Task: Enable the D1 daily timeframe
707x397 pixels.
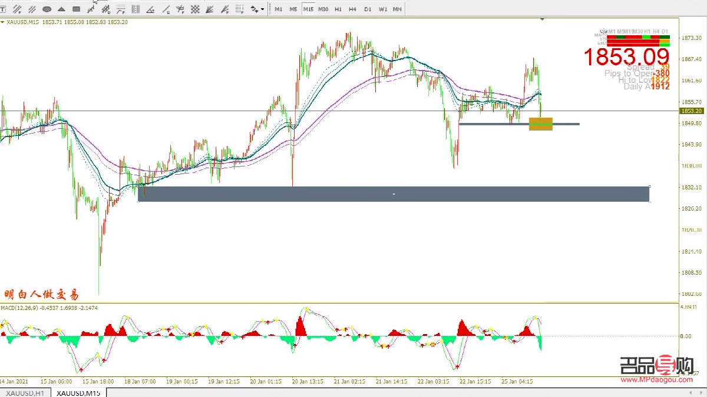Action: tap(368, 9)
